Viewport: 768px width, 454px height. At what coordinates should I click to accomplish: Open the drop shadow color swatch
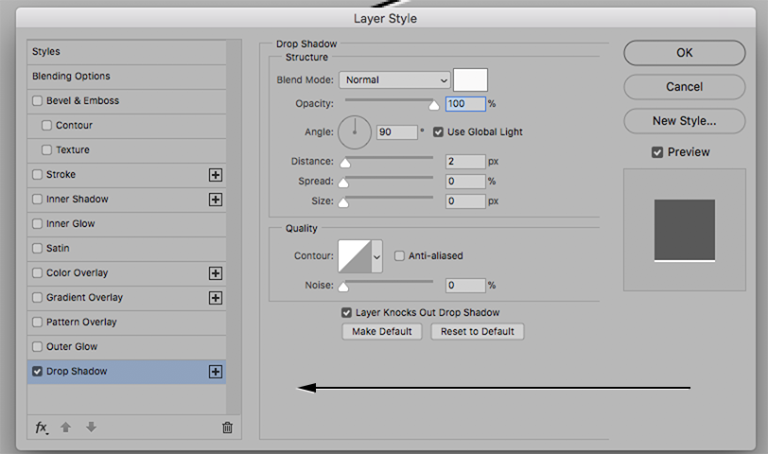click(x=470, y=80)
